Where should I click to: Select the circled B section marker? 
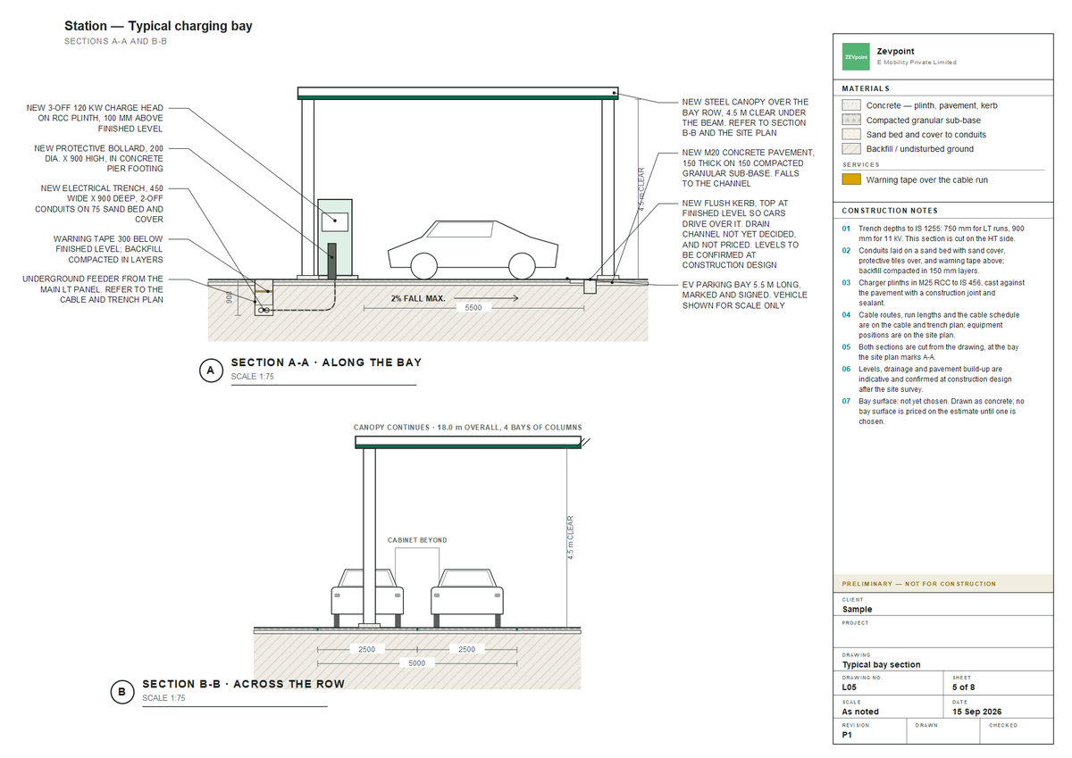(121, 694)
